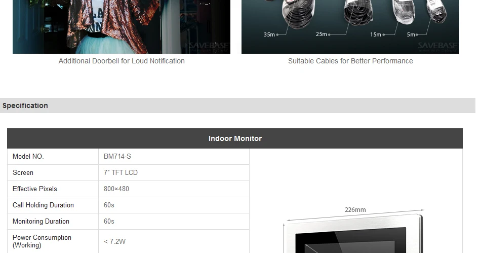481x253 pixels.
Task: Click the 15m cable length label
Action: point(376,34)
